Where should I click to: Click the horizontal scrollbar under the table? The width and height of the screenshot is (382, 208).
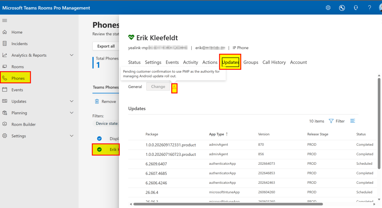(x=228, y=204)
